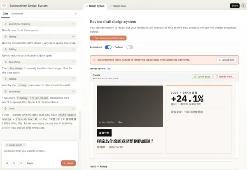Click 'Article card + data card' subtitle
The width and height of the screenshot is (247, 170).
[105, 78]
